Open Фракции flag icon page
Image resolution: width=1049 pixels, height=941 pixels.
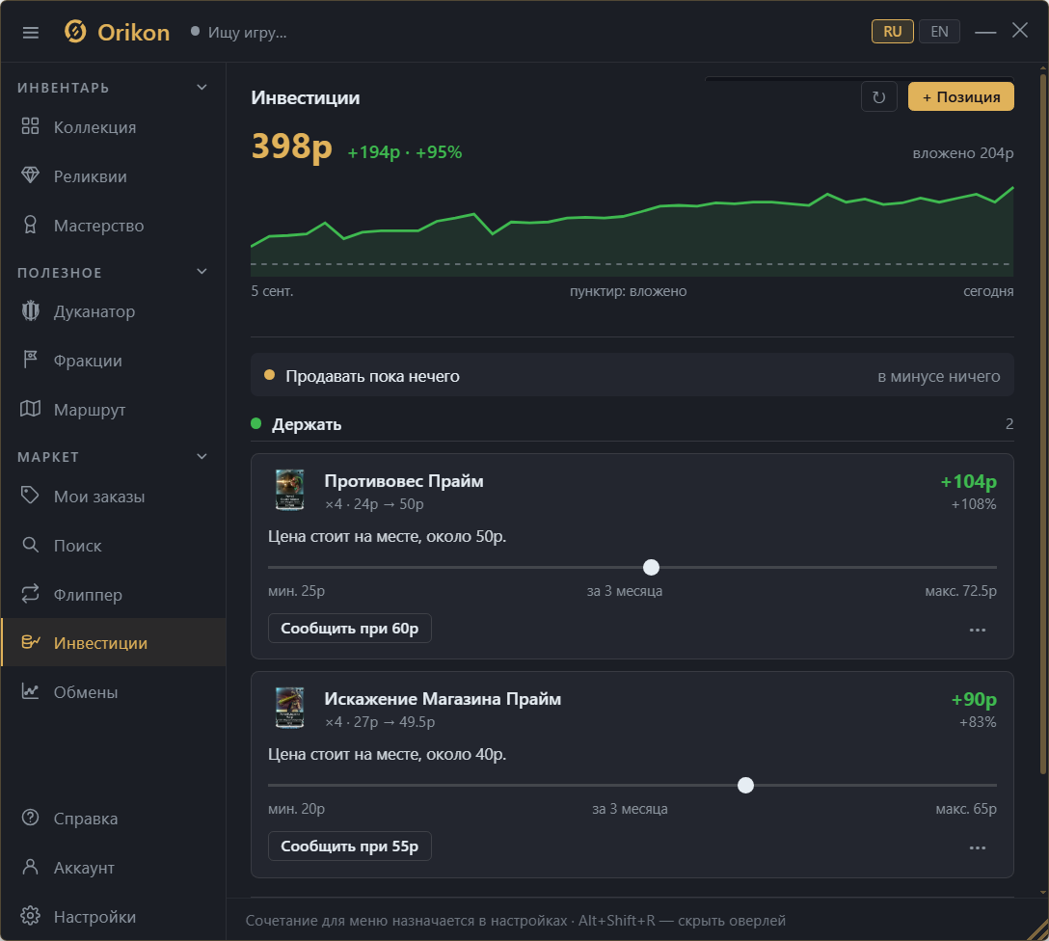point(113,361)
